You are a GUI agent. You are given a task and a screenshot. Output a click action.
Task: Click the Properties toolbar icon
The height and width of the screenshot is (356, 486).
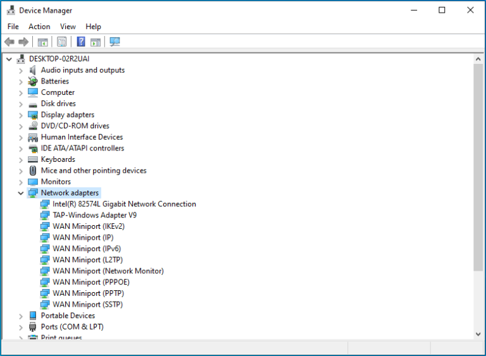tap(61, 42)
